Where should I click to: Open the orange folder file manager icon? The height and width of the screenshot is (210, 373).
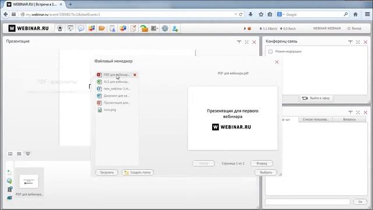(102, 29)
